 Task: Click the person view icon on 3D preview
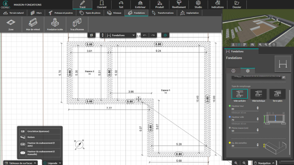click(x=233, y=45)
